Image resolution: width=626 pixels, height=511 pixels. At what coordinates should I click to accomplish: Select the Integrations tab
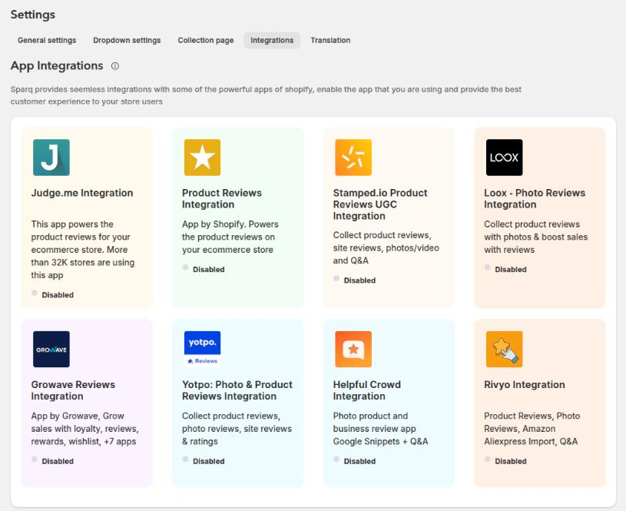[x=272, y=41]
